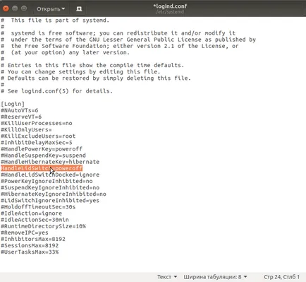The width and height of the screenshot is (306, 282).
Task: Click the #KillOnlyUsers= line
Action: [26, 129]
